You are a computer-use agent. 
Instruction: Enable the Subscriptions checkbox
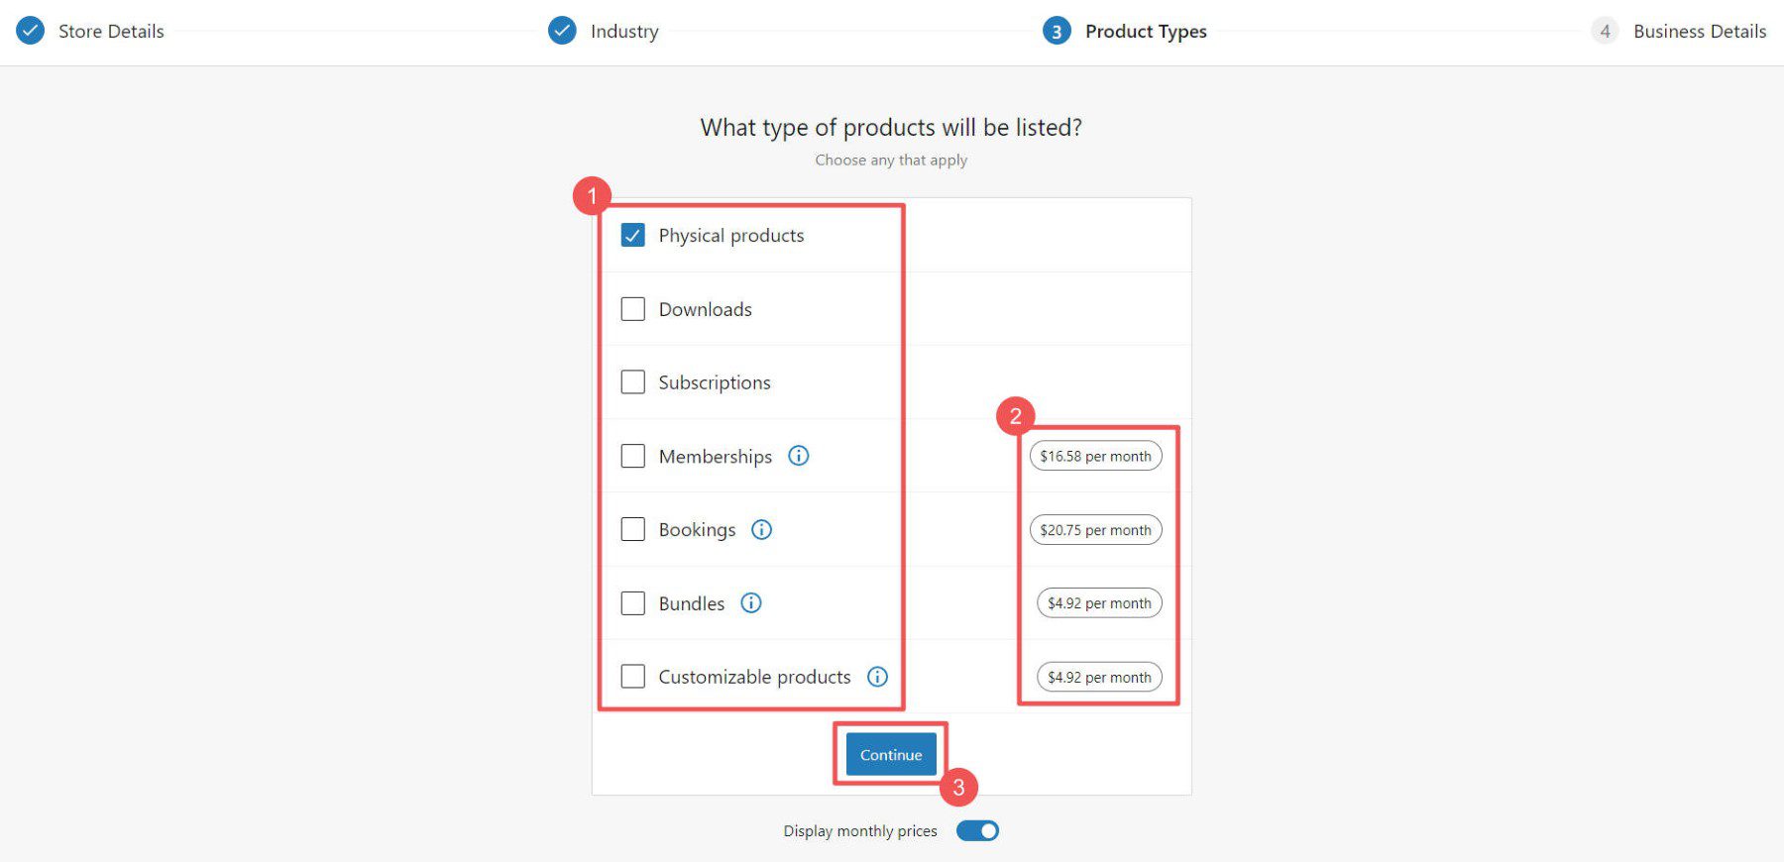632,381
